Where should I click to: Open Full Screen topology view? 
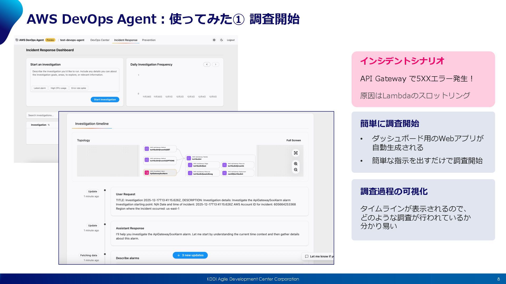pos(294,140)
